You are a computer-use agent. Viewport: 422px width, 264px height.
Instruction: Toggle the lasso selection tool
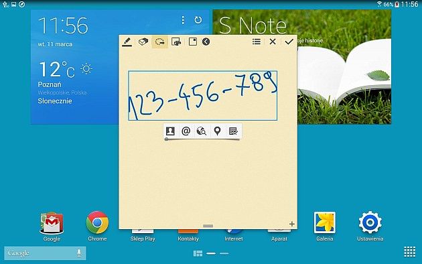coord(160,42)
